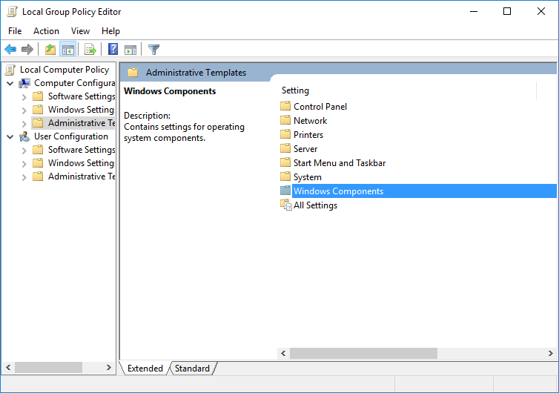Select Windows Settings under User Configuration

pyautogui.click(x=82, y=163)
